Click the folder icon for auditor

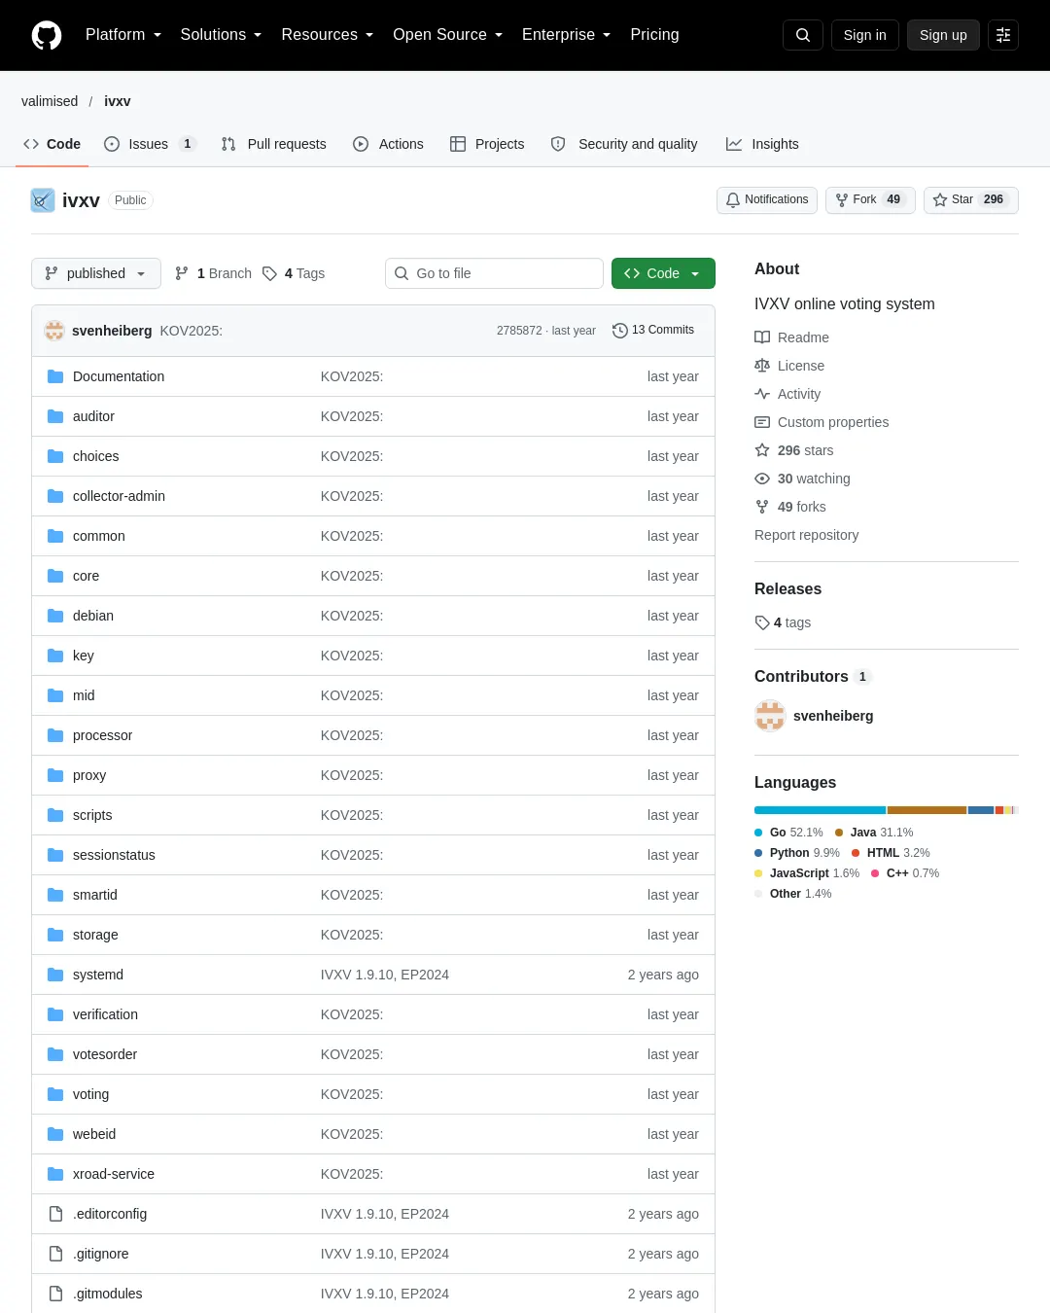[x=55, y=416]
